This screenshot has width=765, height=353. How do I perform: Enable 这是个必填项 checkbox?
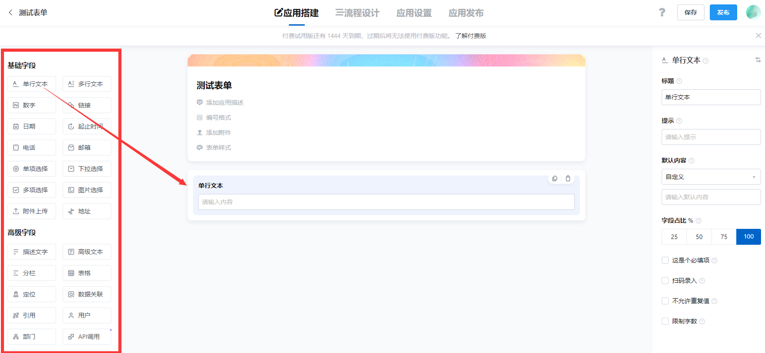pyautogui.click(x=665, y=260)
